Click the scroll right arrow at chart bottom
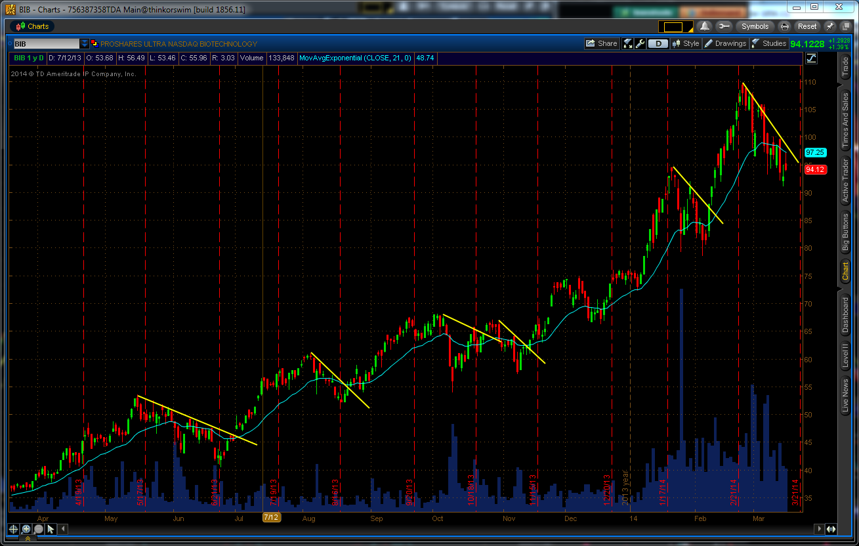The width and height of the screenshot is (859, 546). coord(819,529)
